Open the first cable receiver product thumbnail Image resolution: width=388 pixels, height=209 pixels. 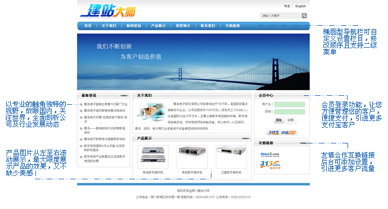153,157
